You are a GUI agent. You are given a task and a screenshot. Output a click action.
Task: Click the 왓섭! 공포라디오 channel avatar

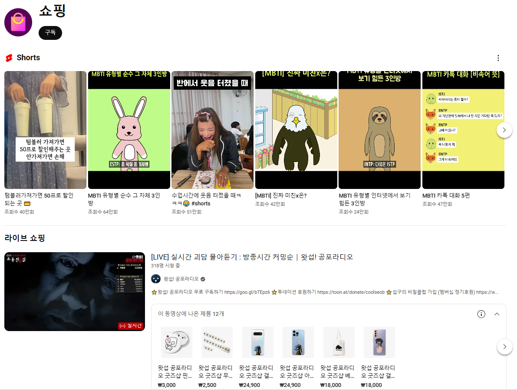click(156, 279)
